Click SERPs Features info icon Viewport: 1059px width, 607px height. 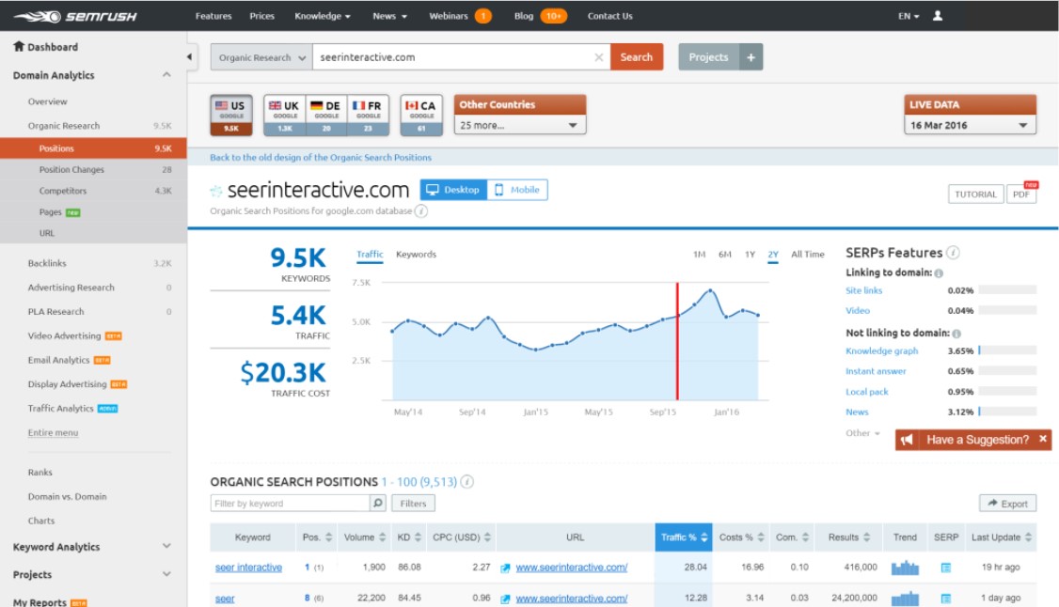pyautogui.click(x=953, y=253)
